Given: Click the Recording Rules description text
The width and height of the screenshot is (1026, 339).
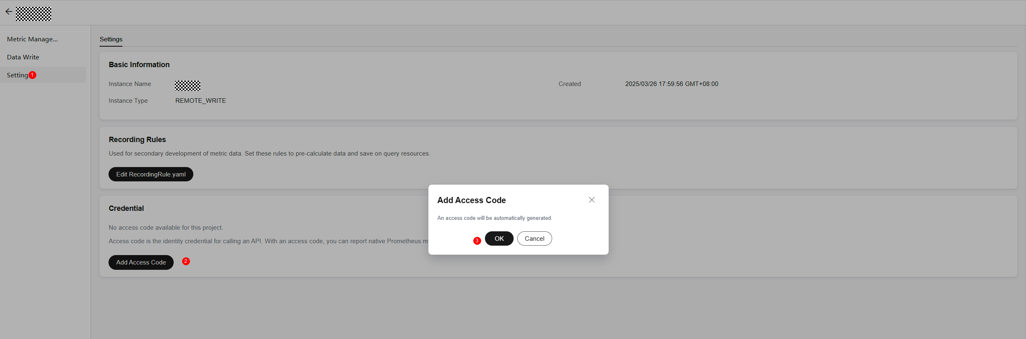Looking at the screenshot, I should pyautogui.click(x=270, y=154).
